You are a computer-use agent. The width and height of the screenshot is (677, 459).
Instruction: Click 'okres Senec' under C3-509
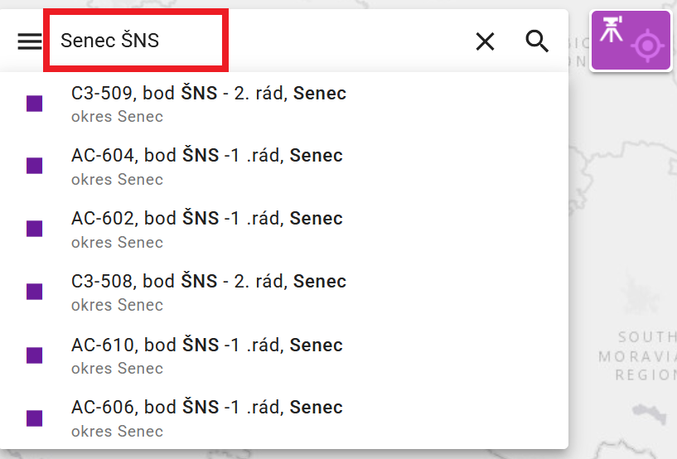click(117, 117)
